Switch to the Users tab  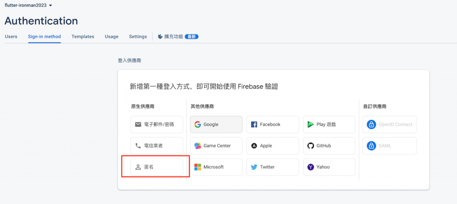coord(11,37)
